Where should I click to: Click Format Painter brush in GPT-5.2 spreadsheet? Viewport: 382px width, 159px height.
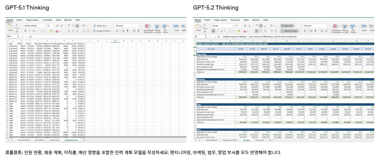(204, 31)
